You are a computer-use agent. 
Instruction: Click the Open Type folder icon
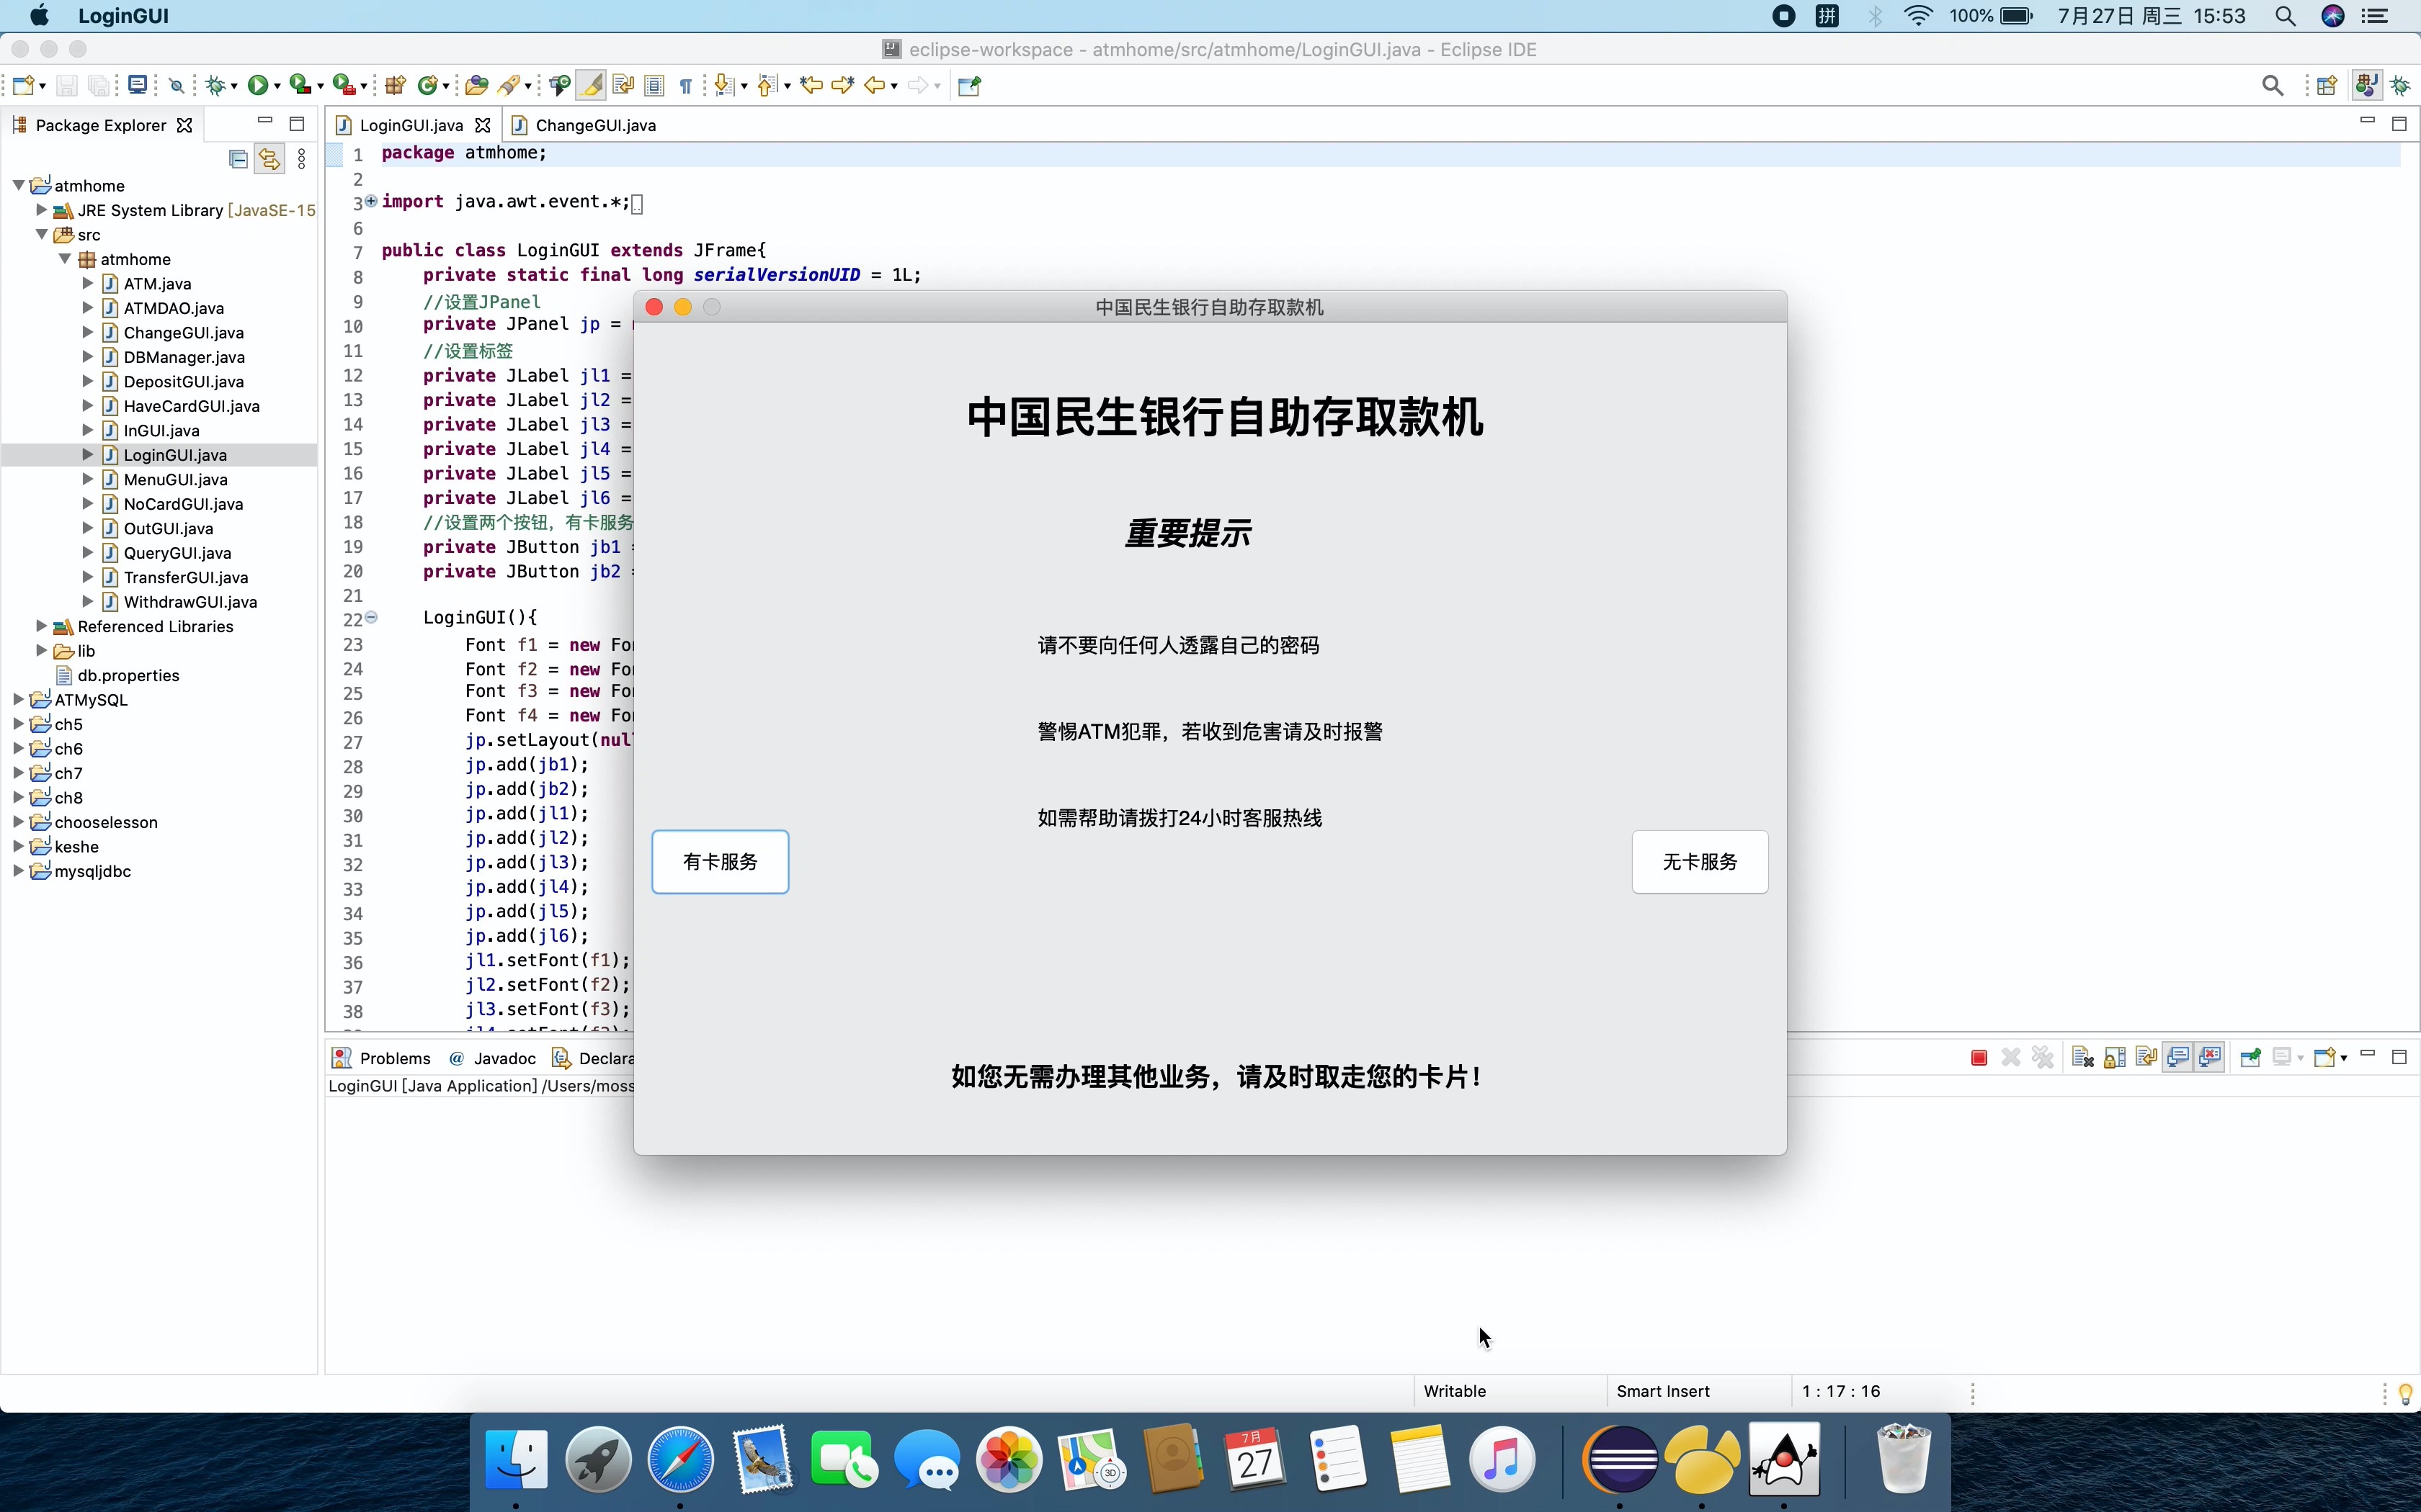point(476,86)
